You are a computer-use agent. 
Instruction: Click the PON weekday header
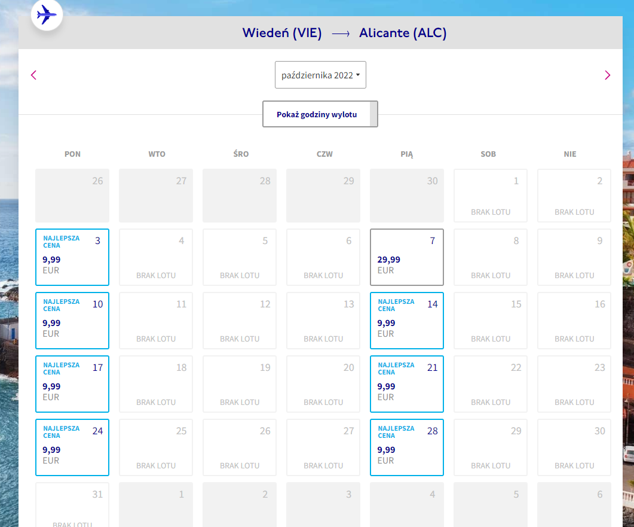[72, 154]
